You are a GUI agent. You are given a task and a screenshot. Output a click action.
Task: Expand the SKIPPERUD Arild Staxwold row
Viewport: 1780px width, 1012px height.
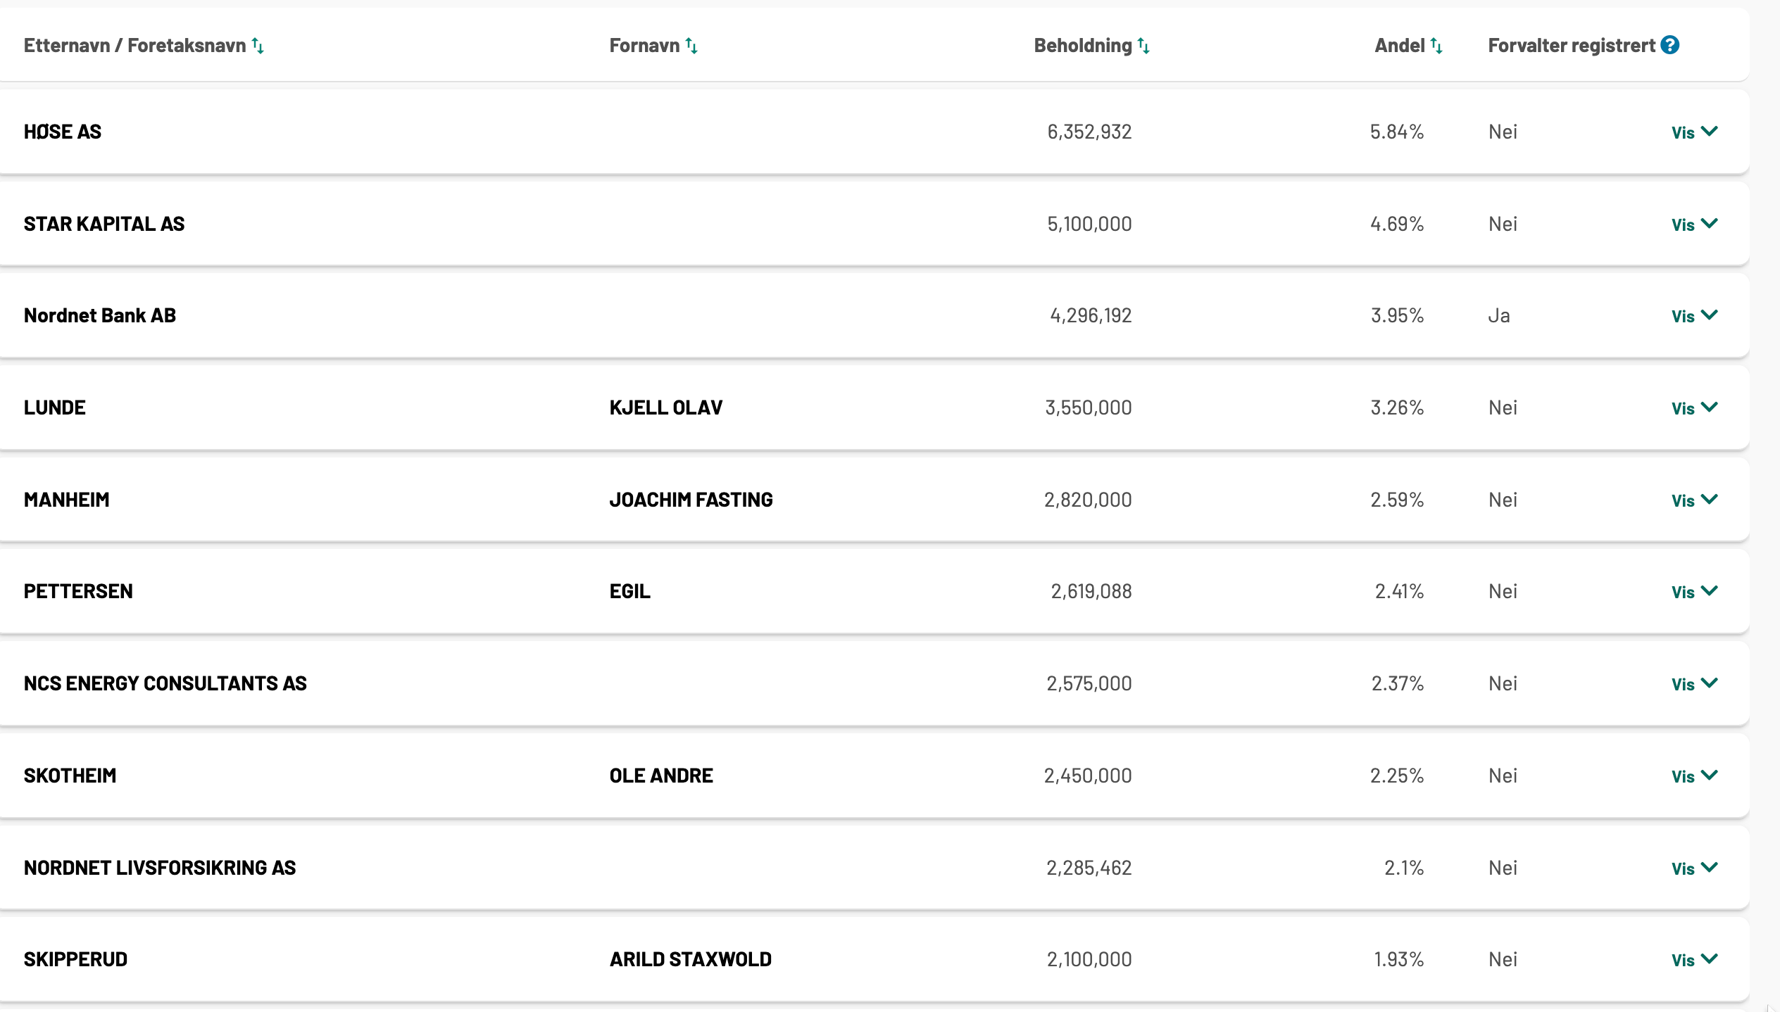coord(1694,960)
